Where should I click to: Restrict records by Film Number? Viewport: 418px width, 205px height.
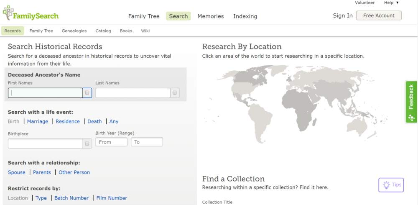tap(112, 198)
